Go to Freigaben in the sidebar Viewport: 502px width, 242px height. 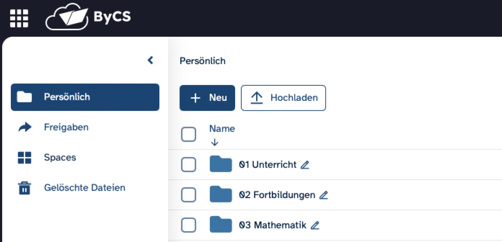pos(66,127)
